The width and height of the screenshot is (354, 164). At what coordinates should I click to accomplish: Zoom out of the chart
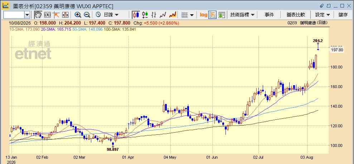pyautogui.click(x=87, y=15)
